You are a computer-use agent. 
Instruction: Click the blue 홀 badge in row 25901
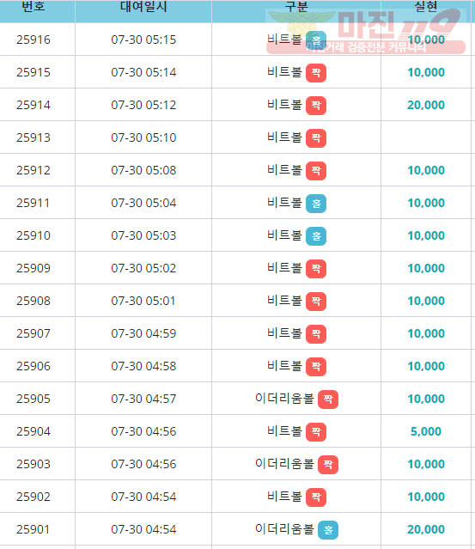click(x=328, y=530)
